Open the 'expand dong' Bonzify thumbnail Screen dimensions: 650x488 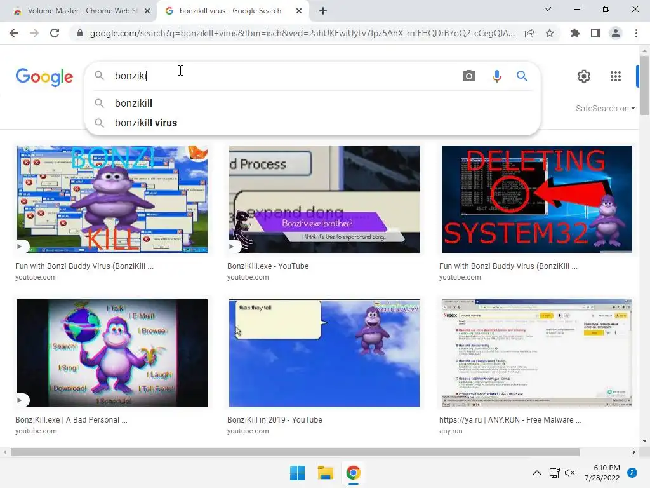pos(324,199)
